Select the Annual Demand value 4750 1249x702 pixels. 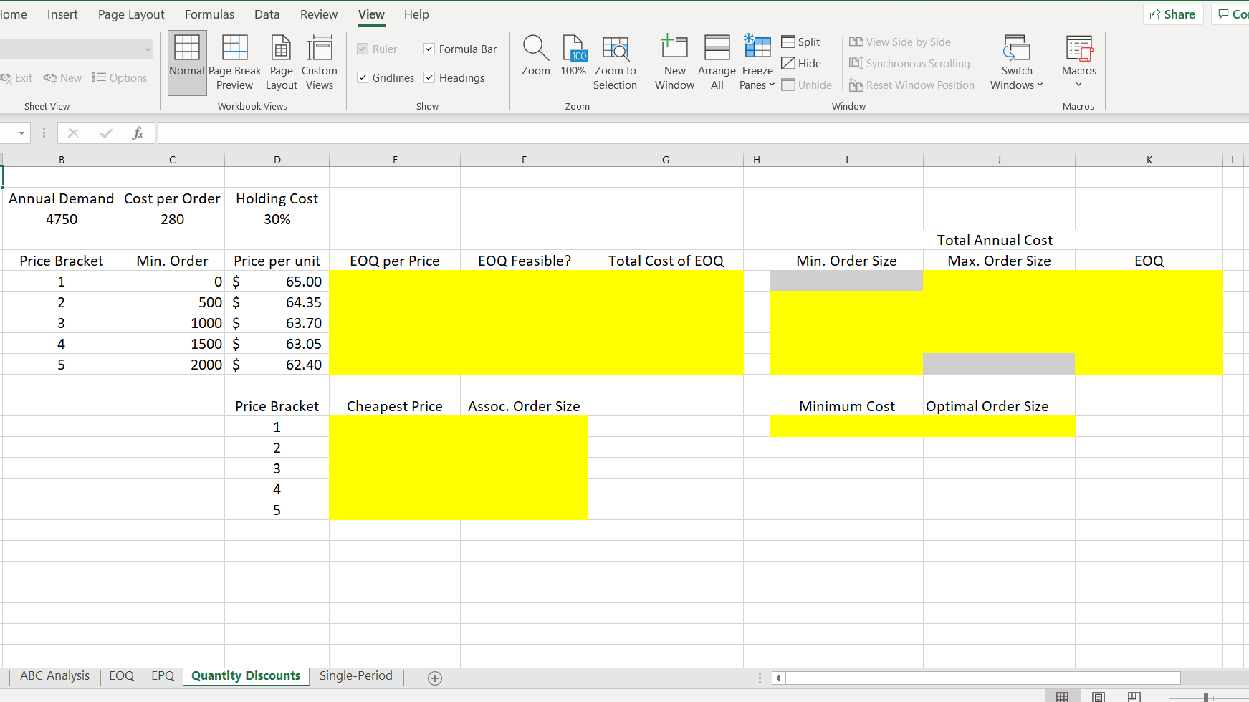(62, 219)
